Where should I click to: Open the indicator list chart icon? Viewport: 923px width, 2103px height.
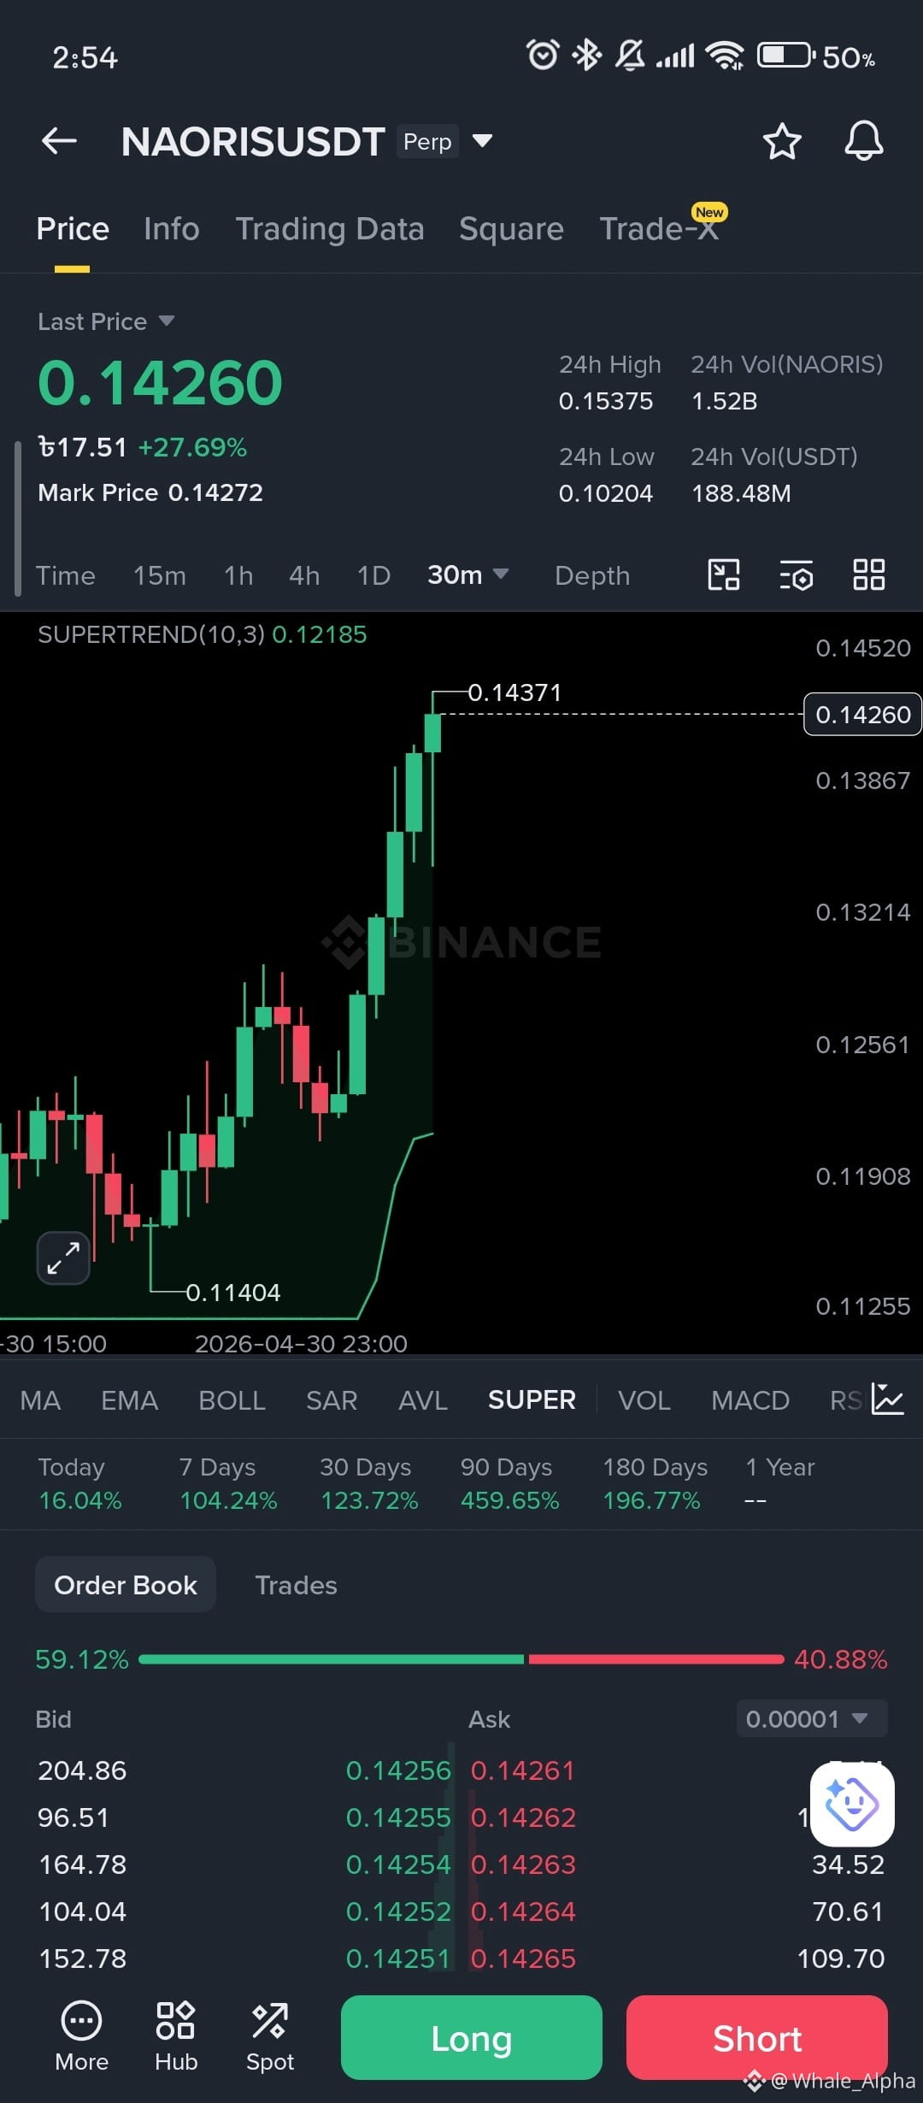887,1399
